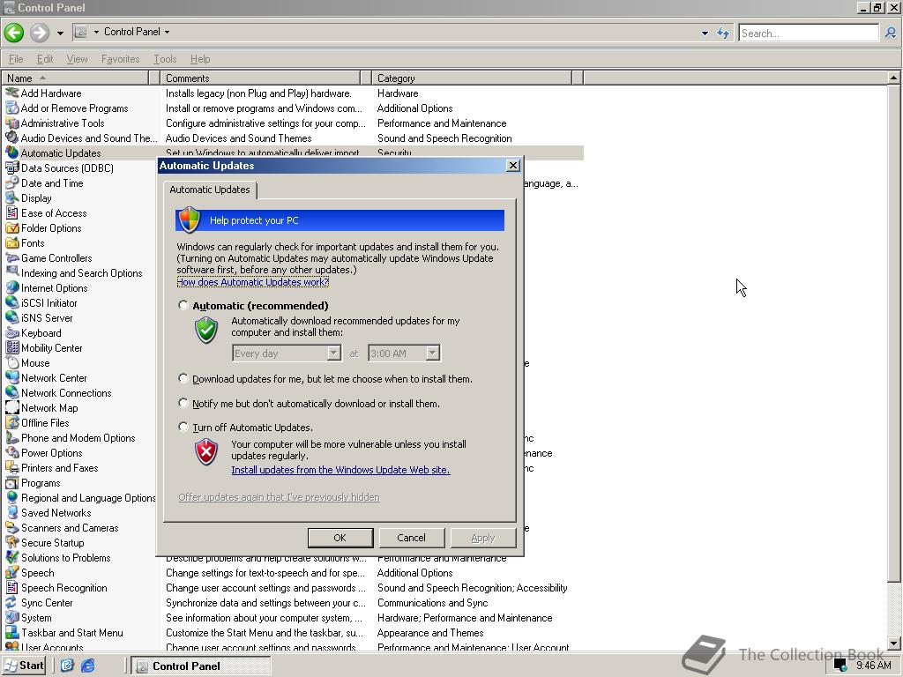The height and width of the screenshot is (677, 903).
Task: Open the Mouse icon
Action: 12,362
